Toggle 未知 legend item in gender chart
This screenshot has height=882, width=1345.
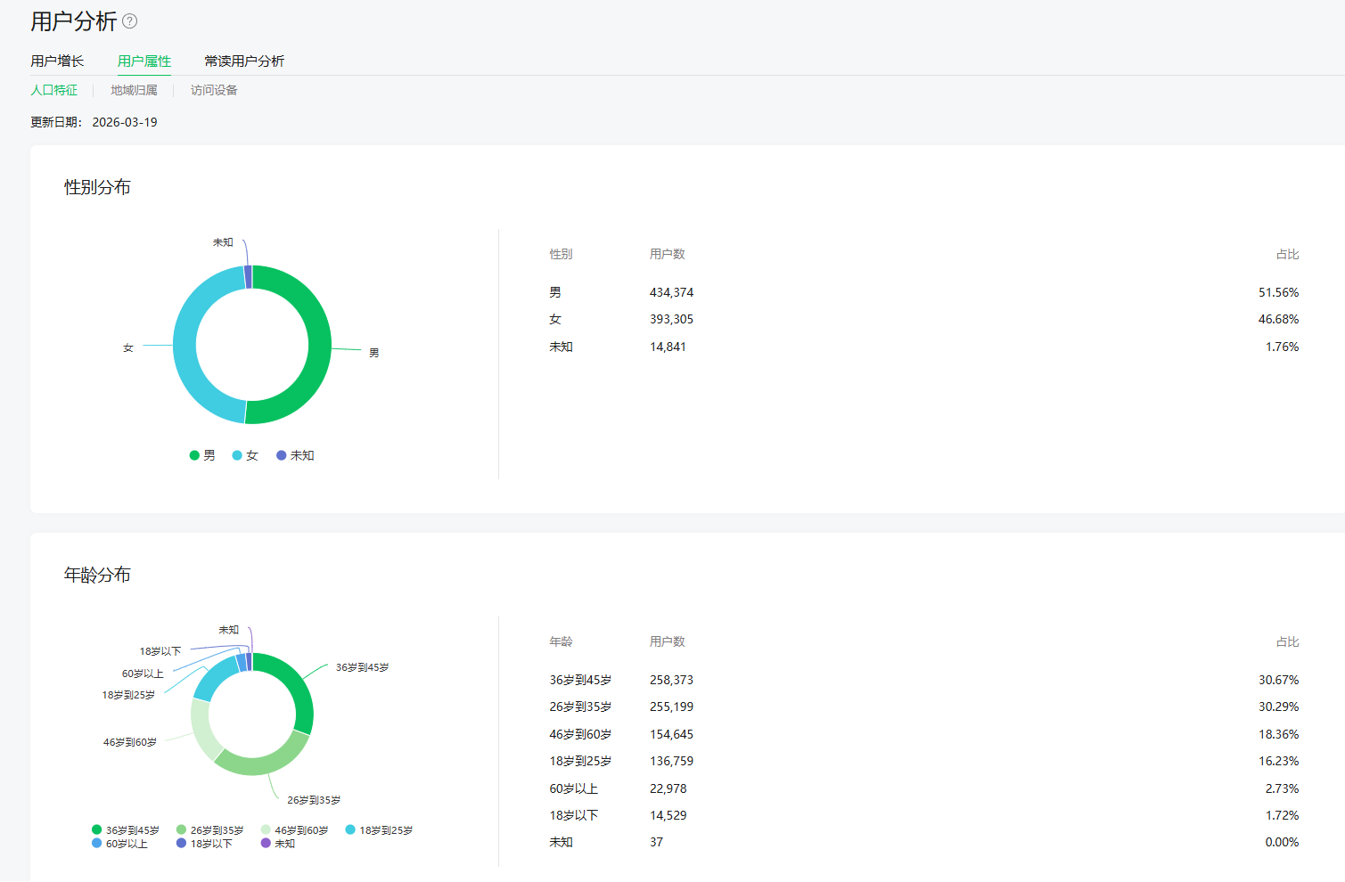click(295, 455)
